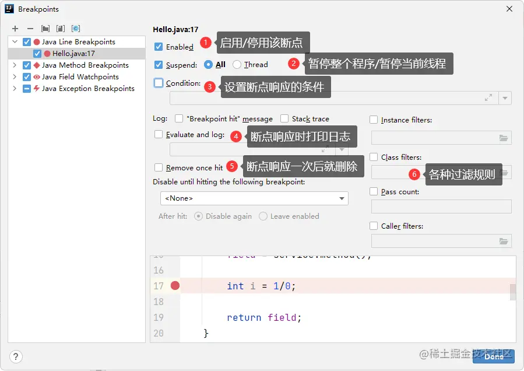Click the Java Method Breakpoints diamond icon

click(x=37, y=65)
